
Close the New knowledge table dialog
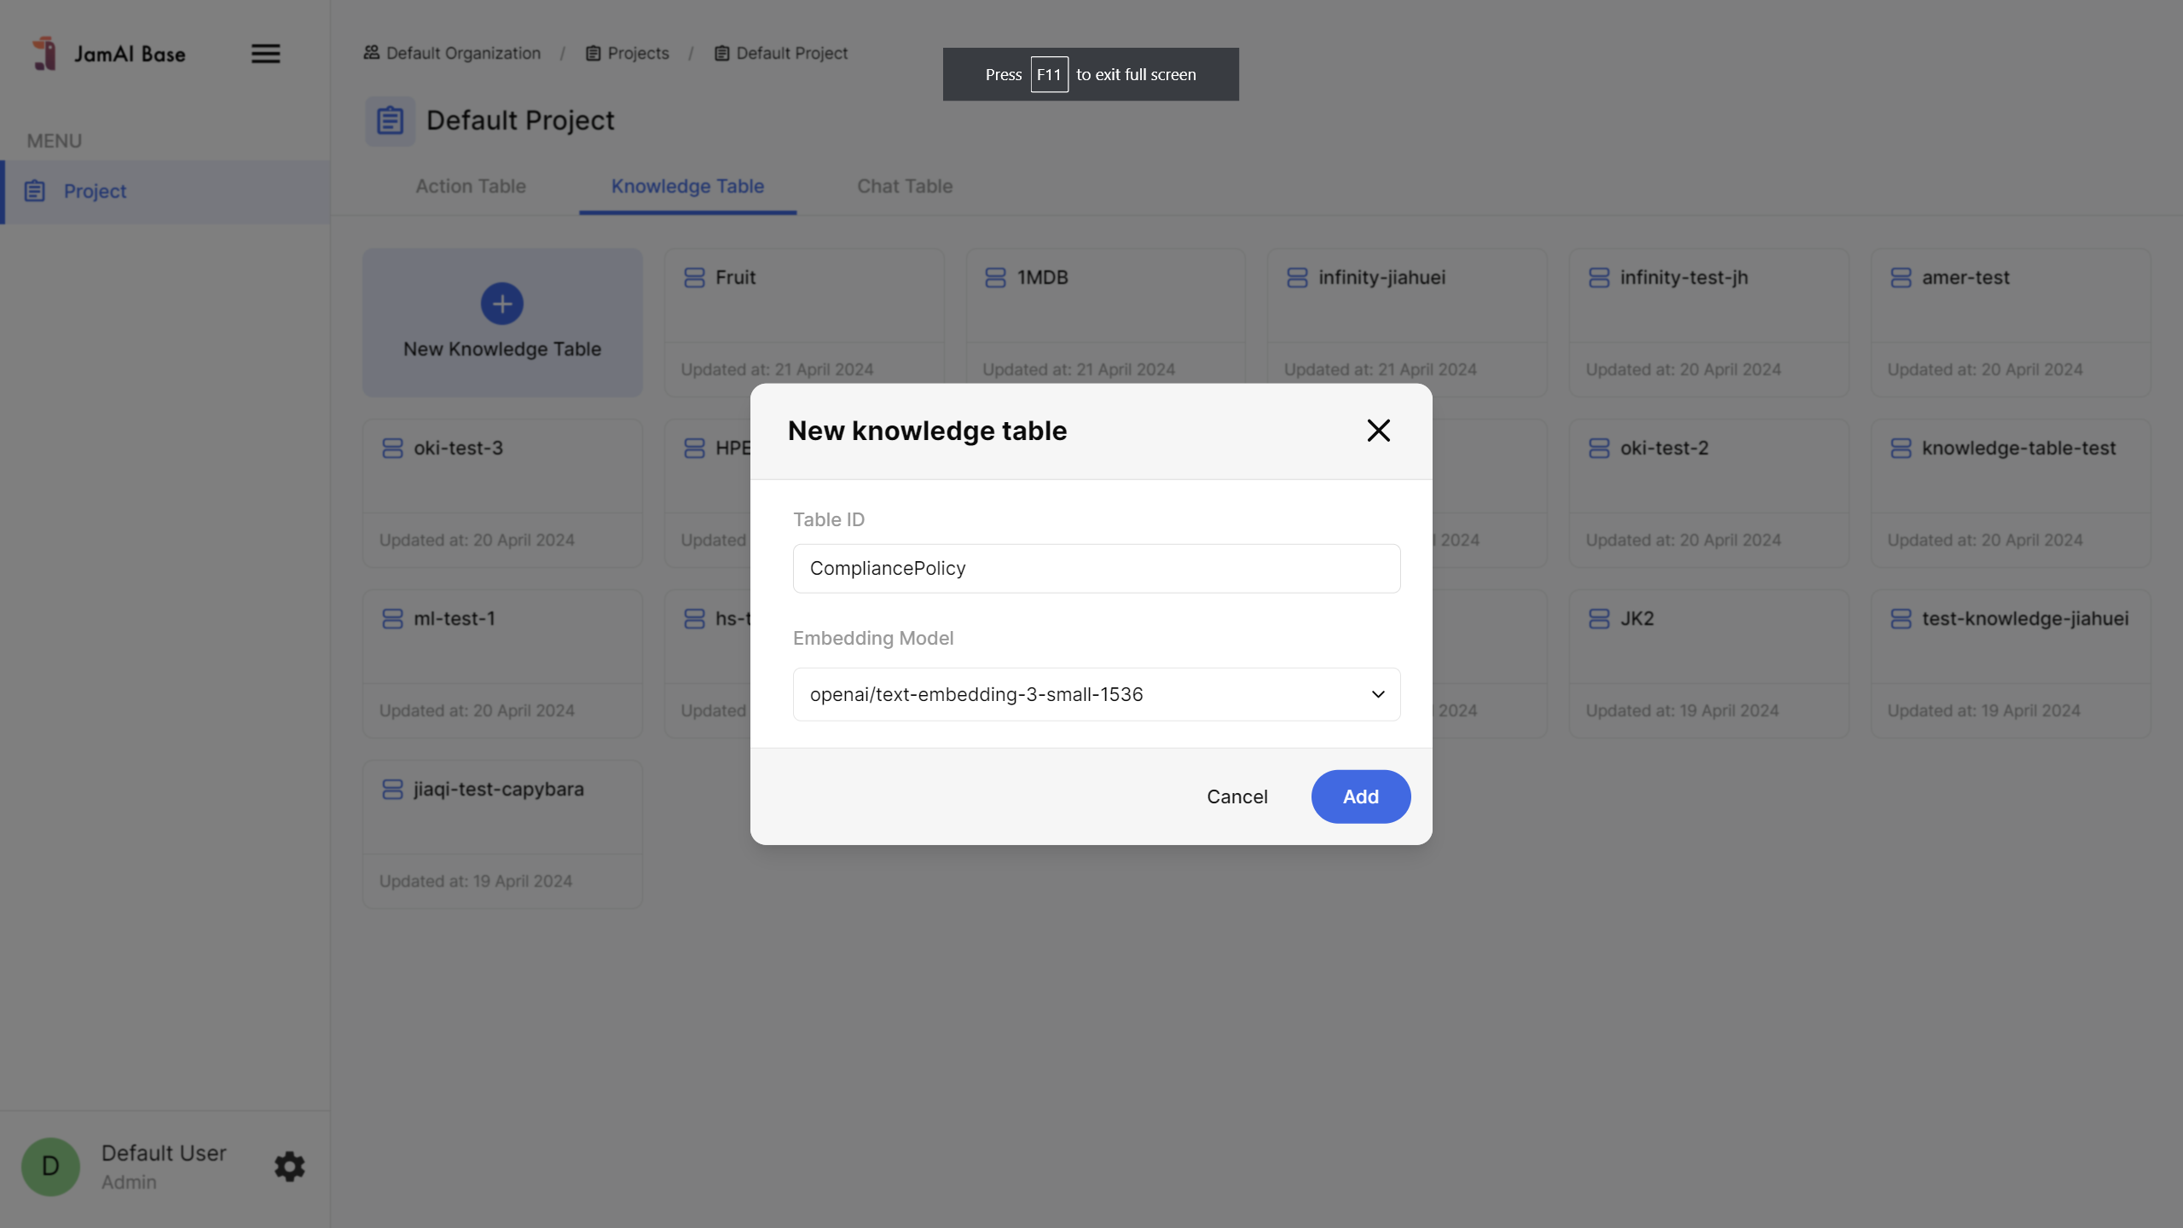tap(1378, 431)
